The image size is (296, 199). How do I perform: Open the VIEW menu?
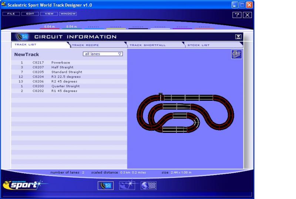(49, 14)
